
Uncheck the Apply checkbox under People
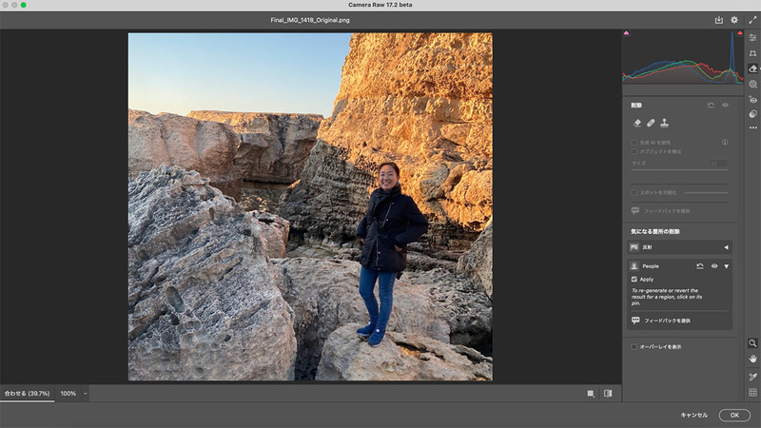634,280
